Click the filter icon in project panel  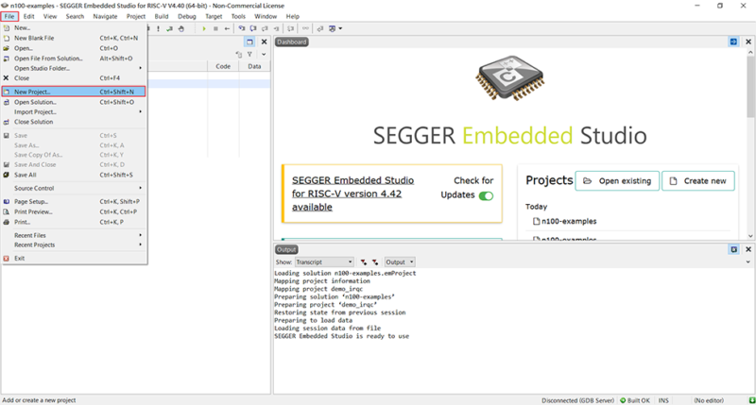[249, 55]
